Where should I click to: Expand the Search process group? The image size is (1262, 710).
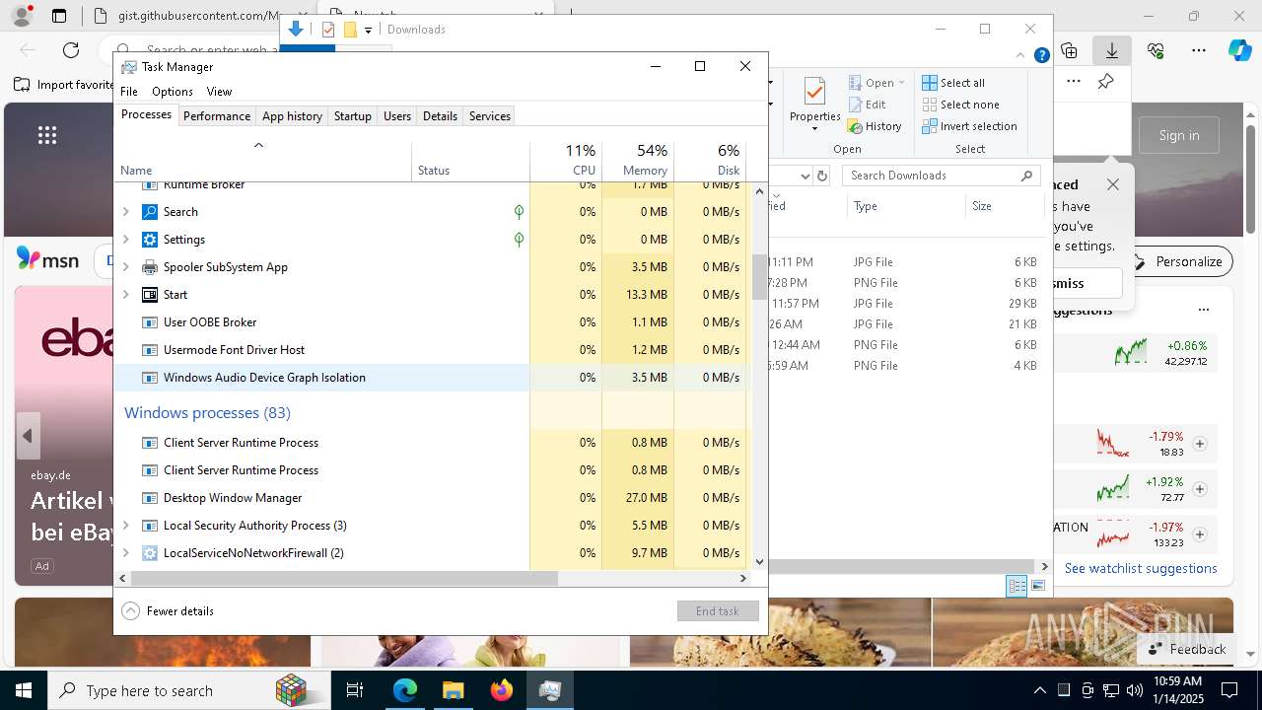125,212
